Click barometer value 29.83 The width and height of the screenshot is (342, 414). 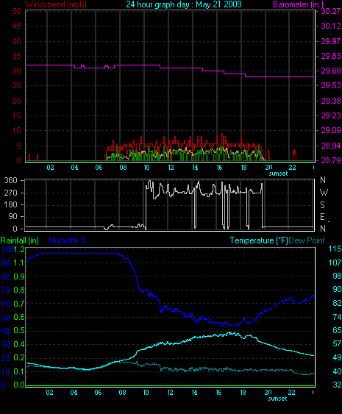point(331,56)
